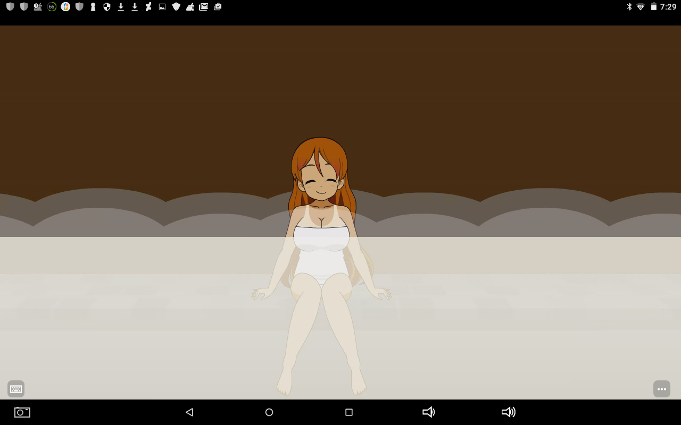Tap the Wi-Fi signal status icon
681x425 pixels.
tap(641, 7)
